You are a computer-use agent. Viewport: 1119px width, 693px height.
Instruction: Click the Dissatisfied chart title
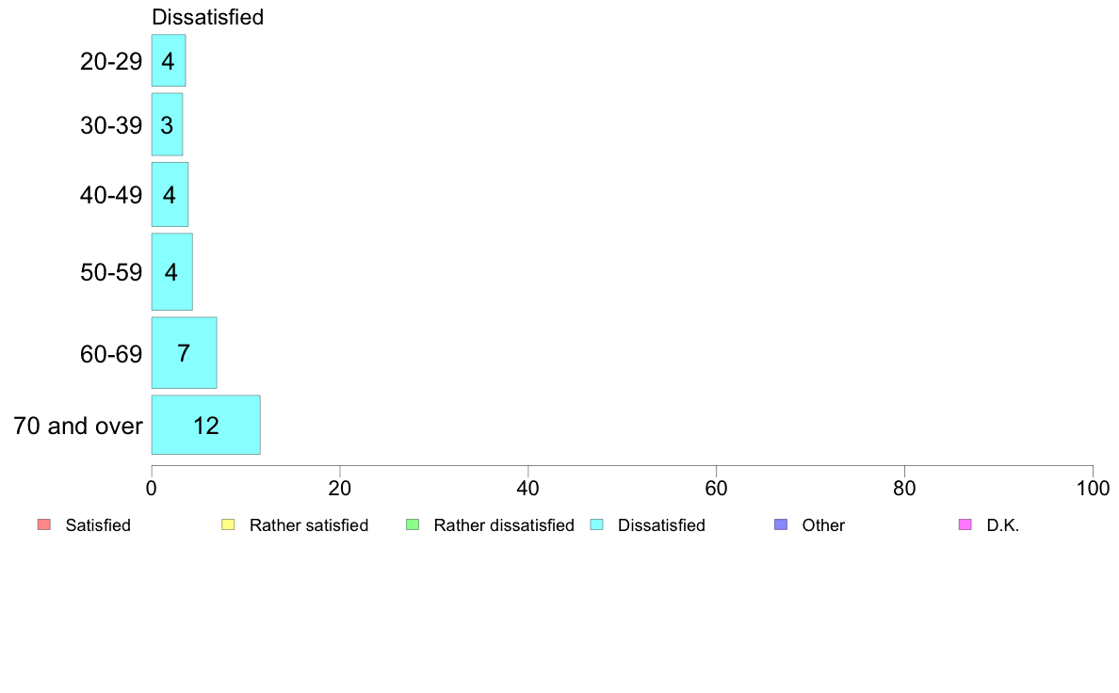point(207,17)
